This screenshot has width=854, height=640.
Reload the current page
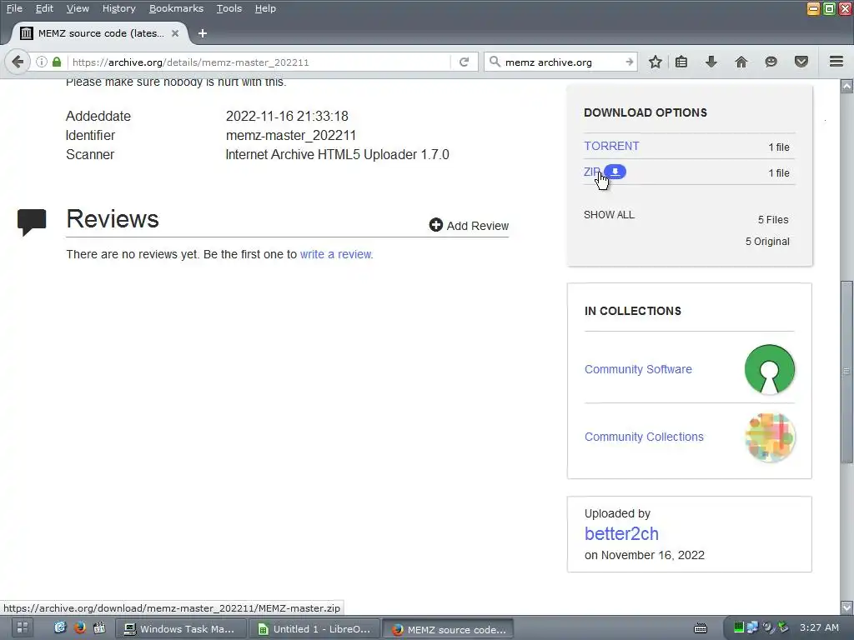pyautogui.click(x=464, y=62)
